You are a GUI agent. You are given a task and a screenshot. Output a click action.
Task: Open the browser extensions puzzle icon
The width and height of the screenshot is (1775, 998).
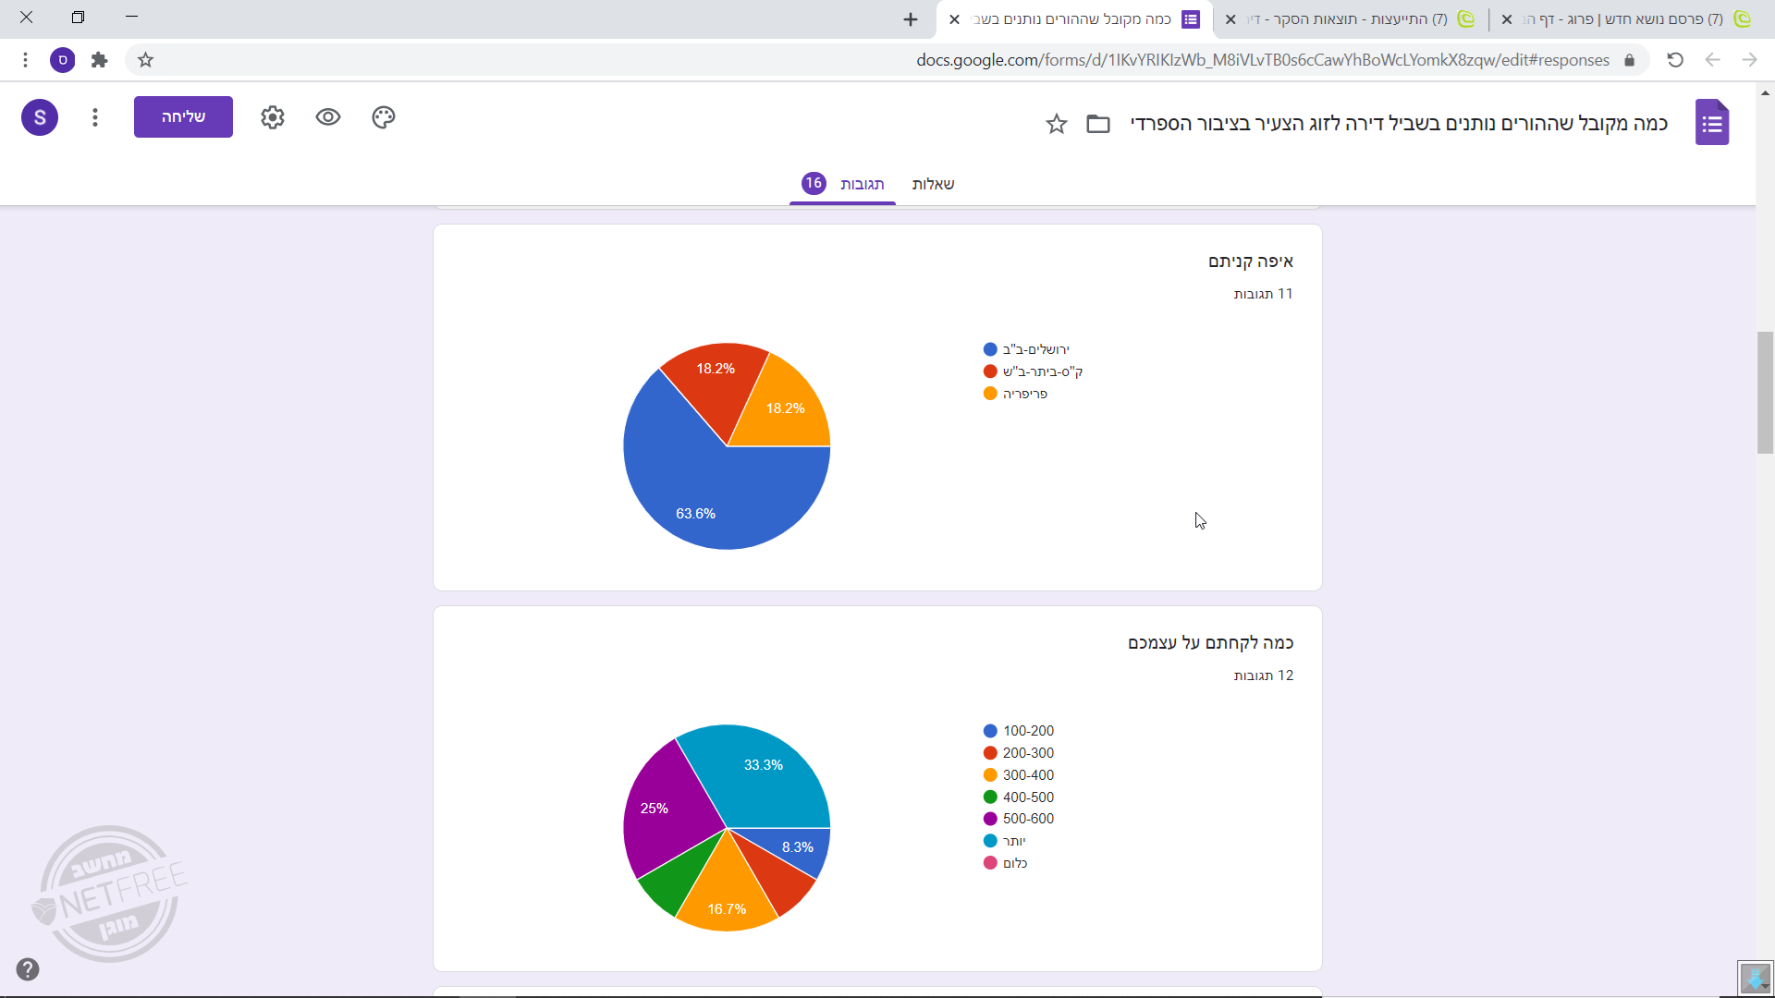point(100,60)
